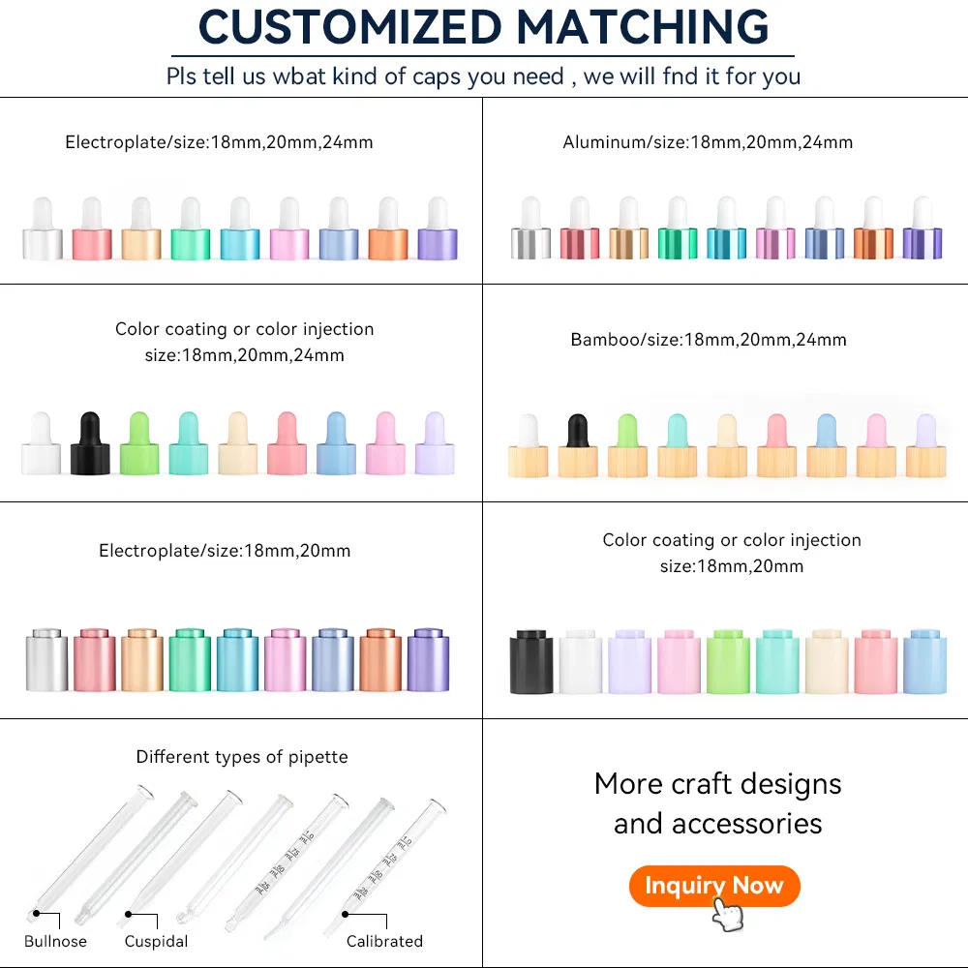This screenshot has width=968, height=968.
Task: Click the CUSTOMIZED MATCHING heading
Action: coord(483,27)
